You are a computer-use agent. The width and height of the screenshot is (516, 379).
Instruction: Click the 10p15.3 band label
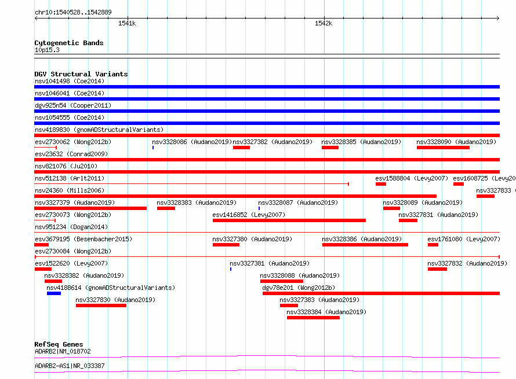tap(47, 50)
